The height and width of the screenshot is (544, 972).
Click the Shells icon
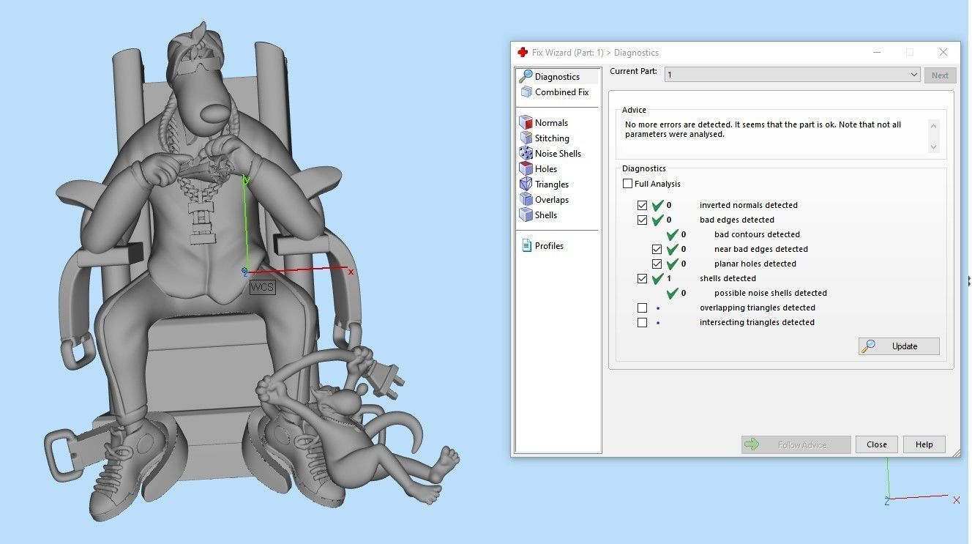[x=526, y=215]
